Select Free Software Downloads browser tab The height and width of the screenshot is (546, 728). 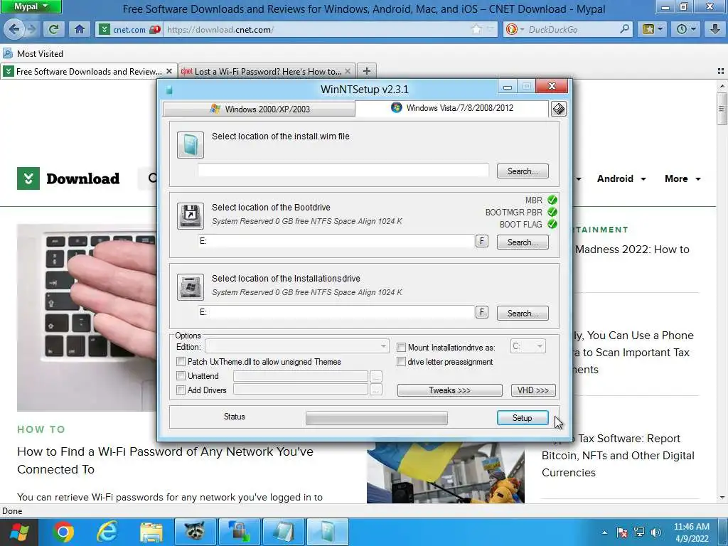coord(88,72)
